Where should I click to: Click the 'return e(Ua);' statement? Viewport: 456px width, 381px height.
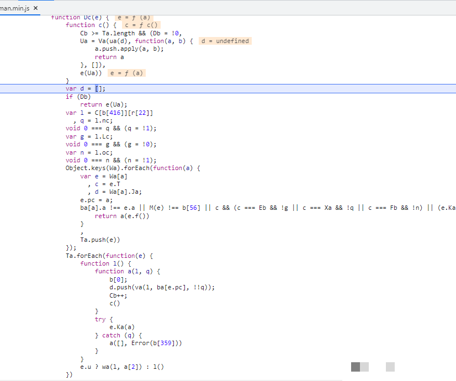pyautogui.click(x=103, y=104)
